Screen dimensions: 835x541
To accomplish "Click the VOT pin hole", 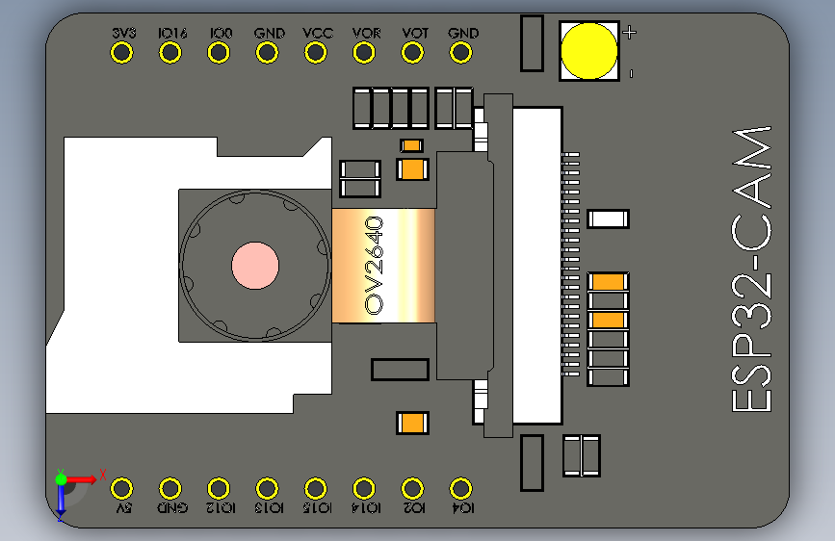I will 412,53.
